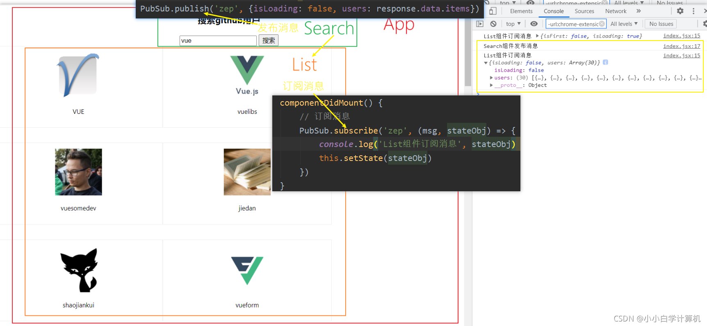The width and height of the screenshot is (707, 326).
Task: Collapse the isLoading false users Array object
Action: 486,63
